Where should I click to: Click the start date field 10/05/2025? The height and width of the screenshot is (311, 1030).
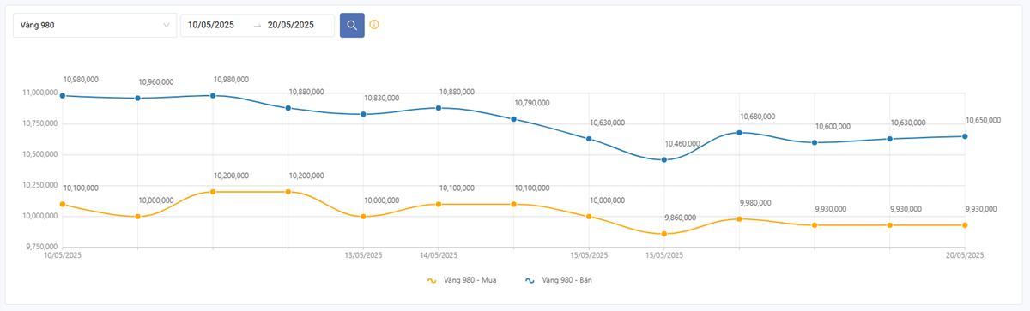tap(211, 25)
